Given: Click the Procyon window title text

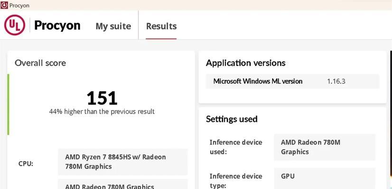Looking at the screenshot, I should 19,6.
